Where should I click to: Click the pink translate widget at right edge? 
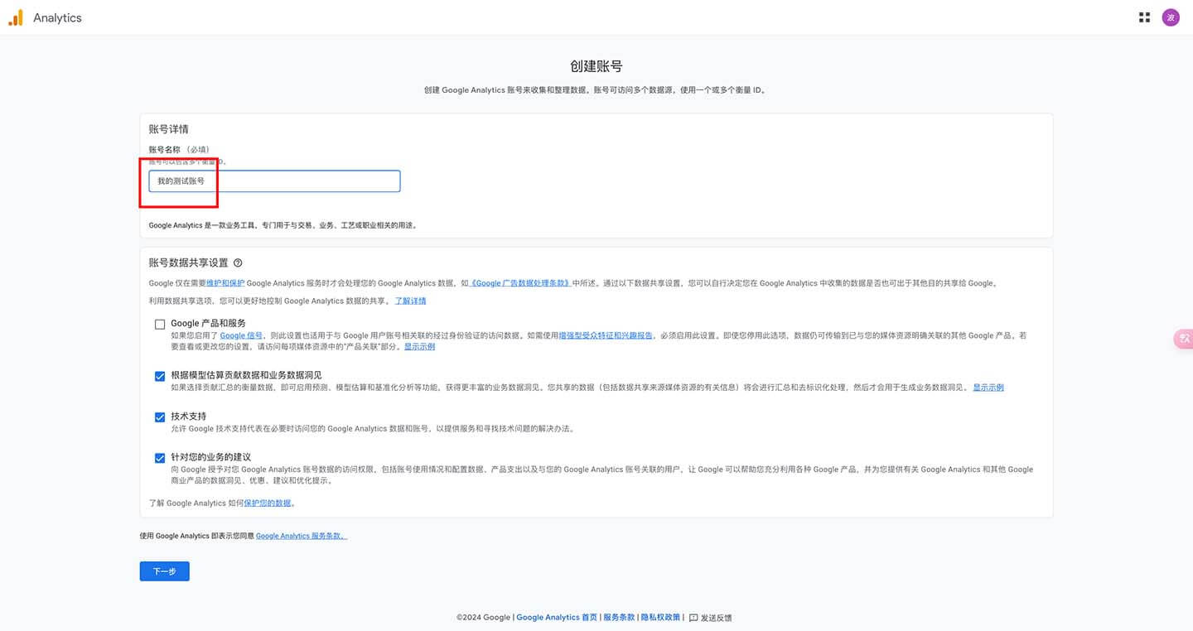(1184, 338)
